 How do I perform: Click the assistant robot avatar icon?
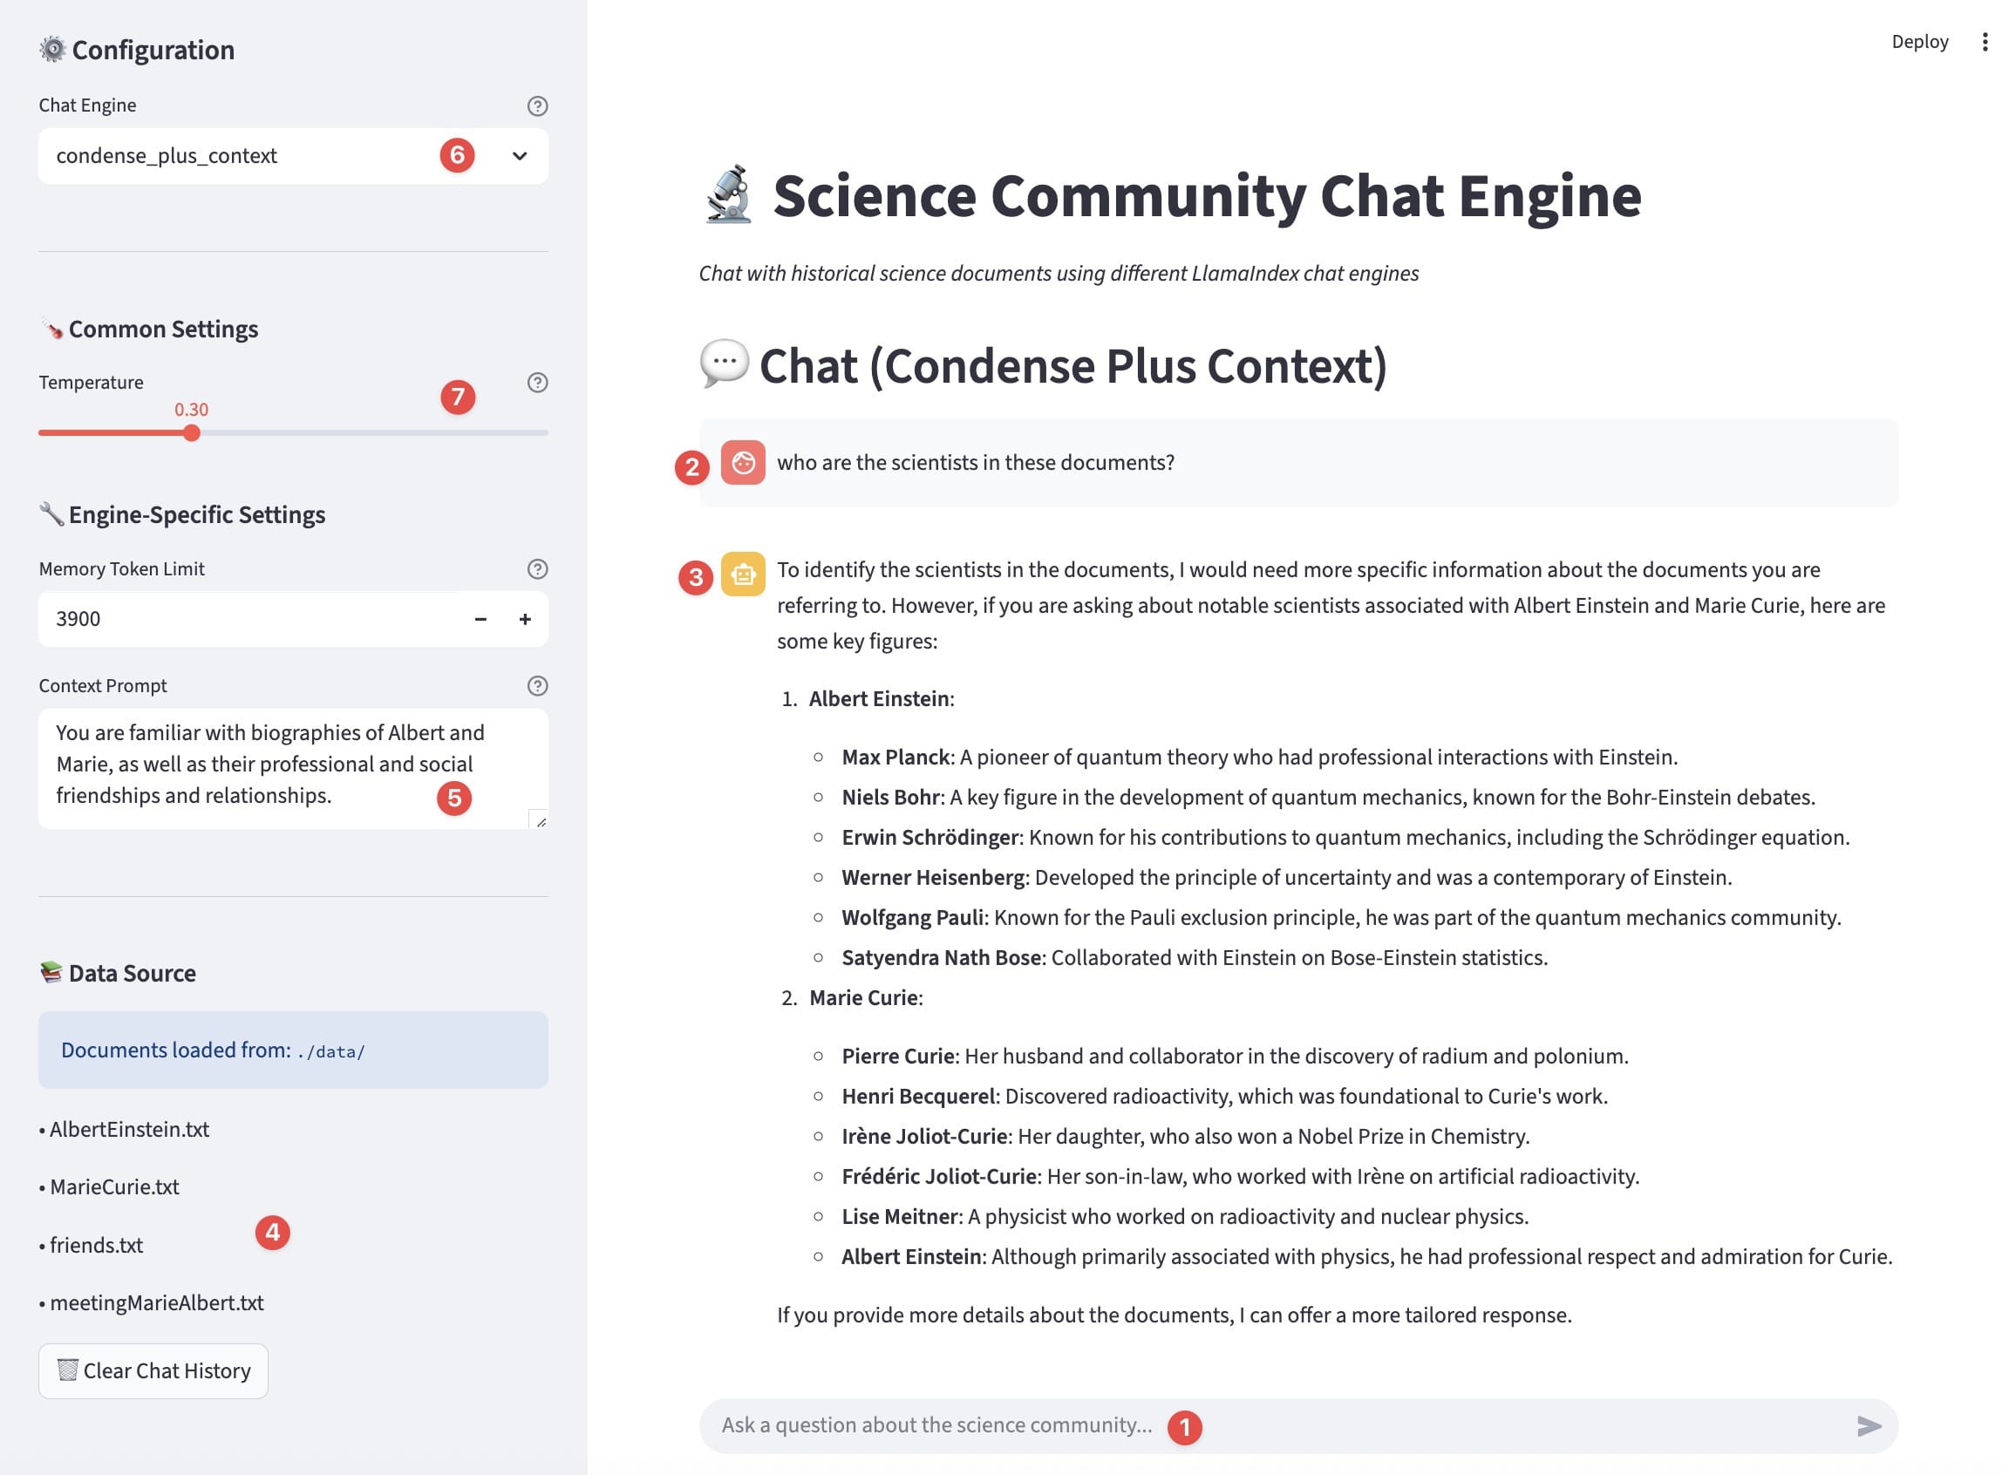coord(743,574)
